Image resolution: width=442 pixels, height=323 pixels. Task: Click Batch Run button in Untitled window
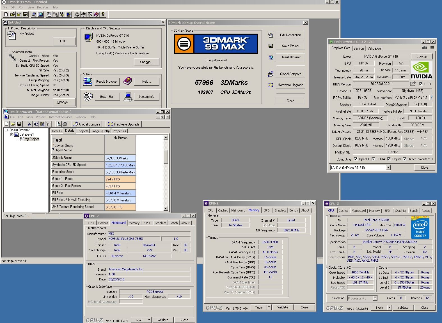(x=107, y=97)
